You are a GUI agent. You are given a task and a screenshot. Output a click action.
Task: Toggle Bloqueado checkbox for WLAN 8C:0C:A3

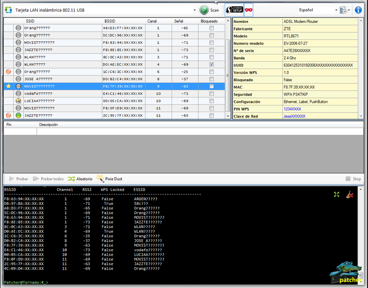point(211,57)
